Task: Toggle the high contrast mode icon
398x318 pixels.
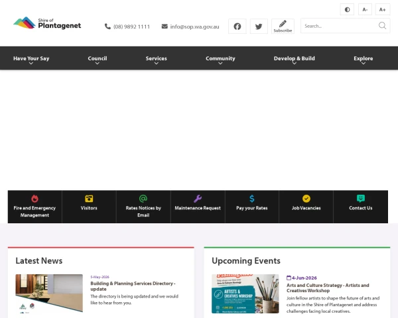Action: pos(347,10)
